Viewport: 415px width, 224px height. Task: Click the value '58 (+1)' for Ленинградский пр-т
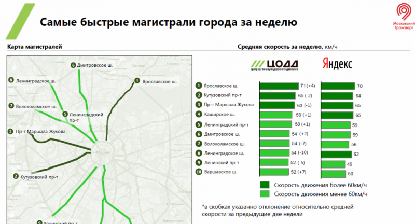[x=302, y=124]
